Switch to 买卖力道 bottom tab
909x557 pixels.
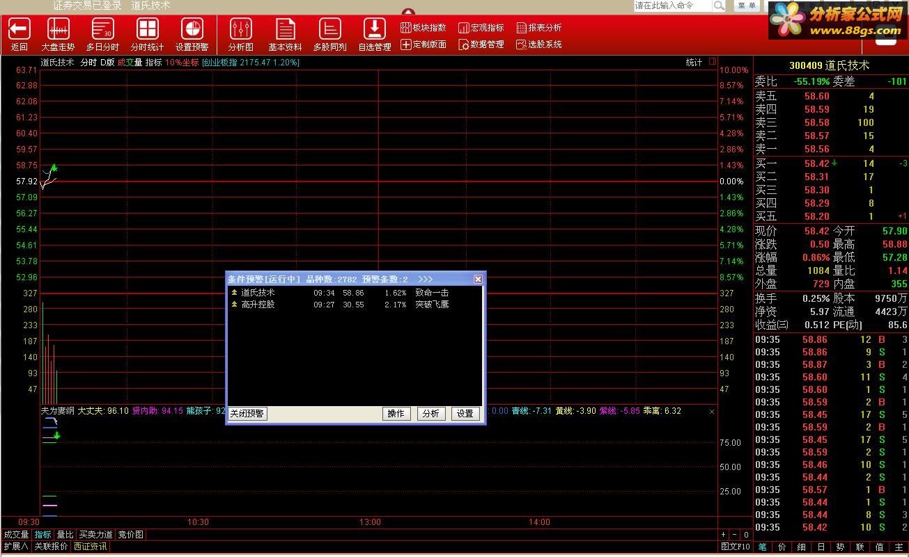pos(95,535)
